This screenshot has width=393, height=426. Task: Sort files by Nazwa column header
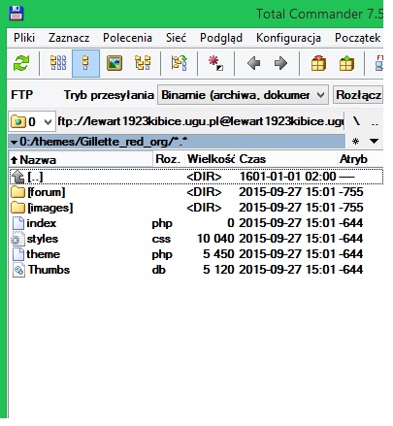pos(81,159)
